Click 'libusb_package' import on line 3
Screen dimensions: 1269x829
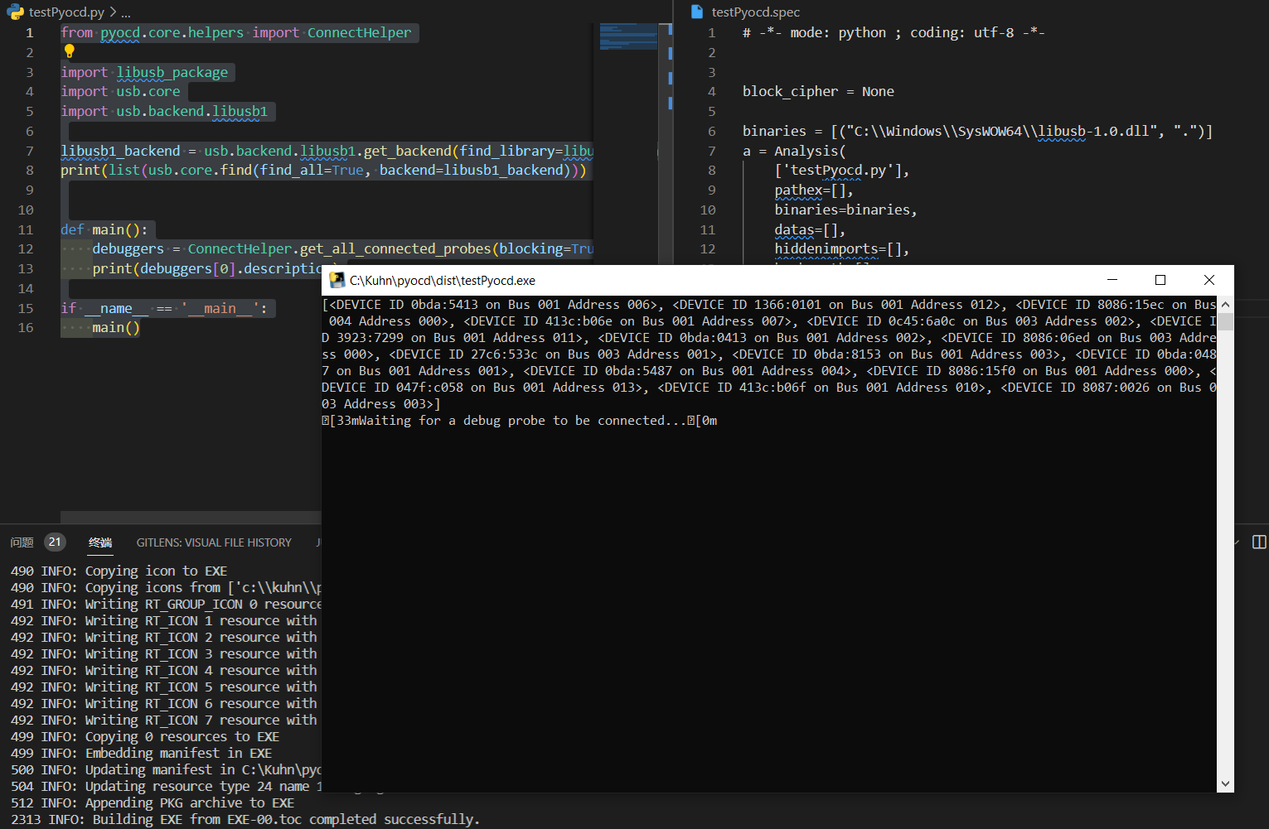coord(172,73)
